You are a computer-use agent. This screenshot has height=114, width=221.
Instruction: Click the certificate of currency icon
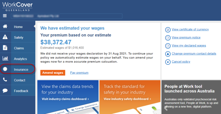[168, 30]
